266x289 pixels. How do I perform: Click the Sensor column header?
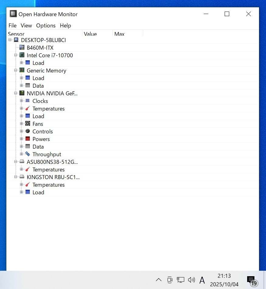tap(44, 33)
